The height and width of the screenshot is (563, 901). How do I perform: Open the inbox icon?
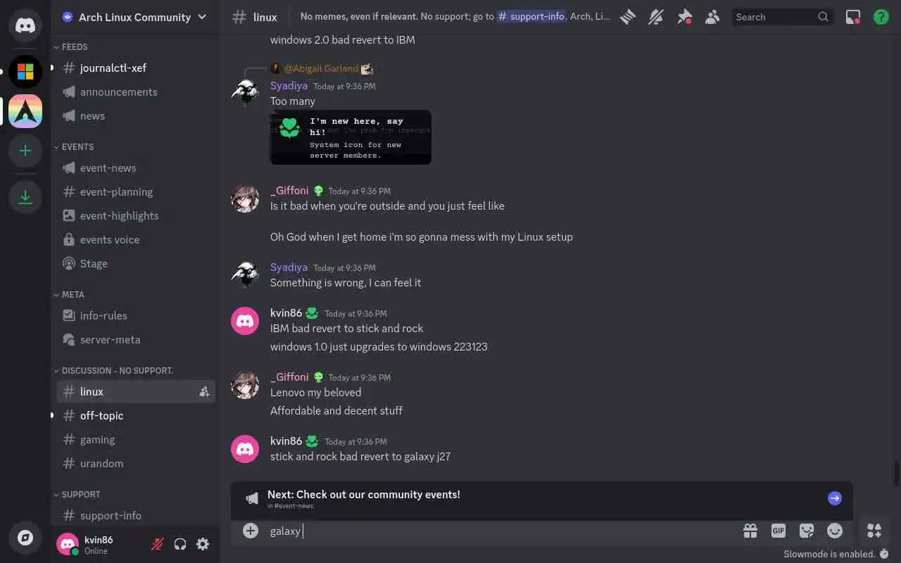(x=853, y=17)
